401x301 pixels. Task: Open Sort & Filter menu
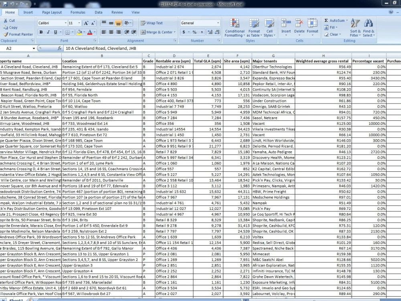(x=355, y=28)
